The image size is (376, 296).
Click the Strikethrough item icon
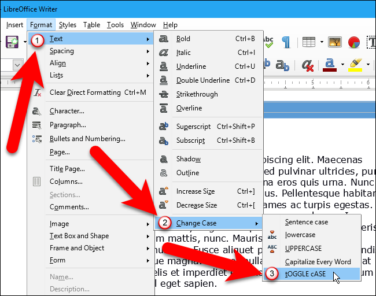(x=164, y=94)
